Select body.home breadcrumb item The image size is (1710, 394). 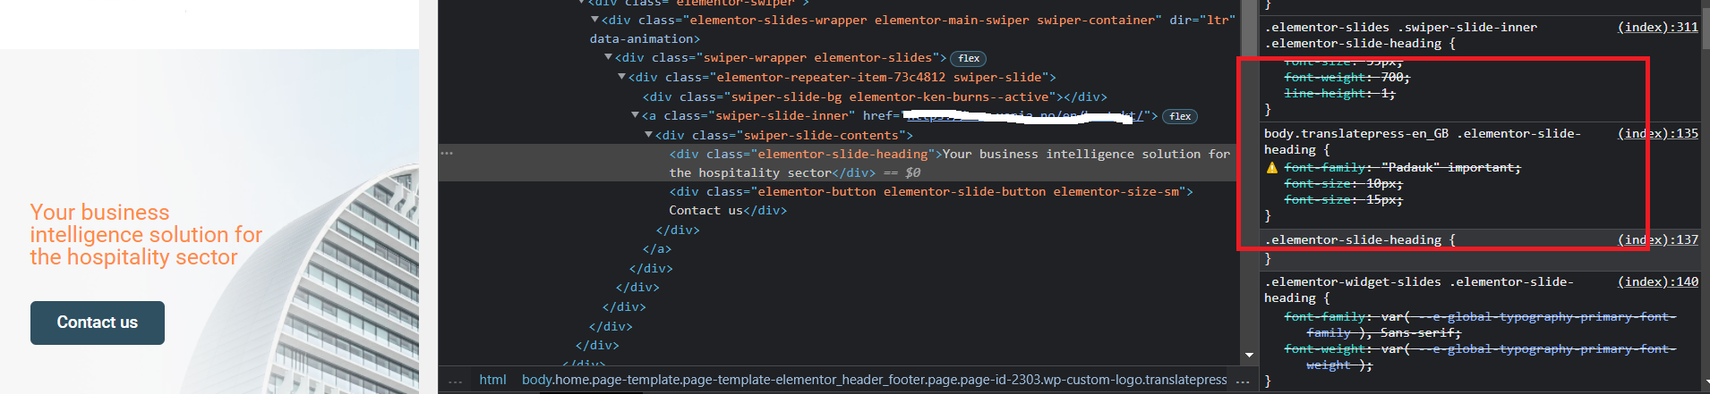[875, 380]
